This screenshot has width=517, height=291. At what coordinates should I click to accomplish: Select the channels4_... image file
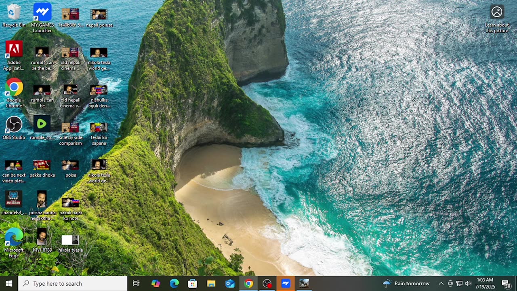pos(14,203)
